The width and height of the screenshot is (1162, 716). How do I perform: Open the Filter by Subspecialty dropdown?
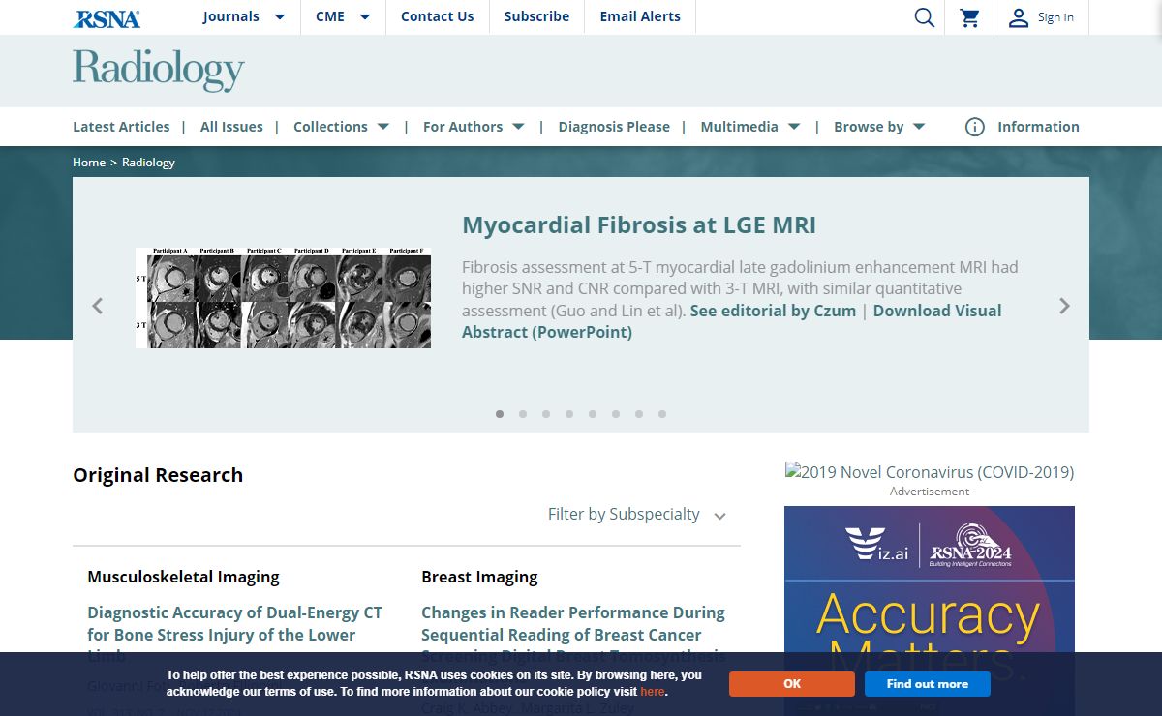click(636, 515)
